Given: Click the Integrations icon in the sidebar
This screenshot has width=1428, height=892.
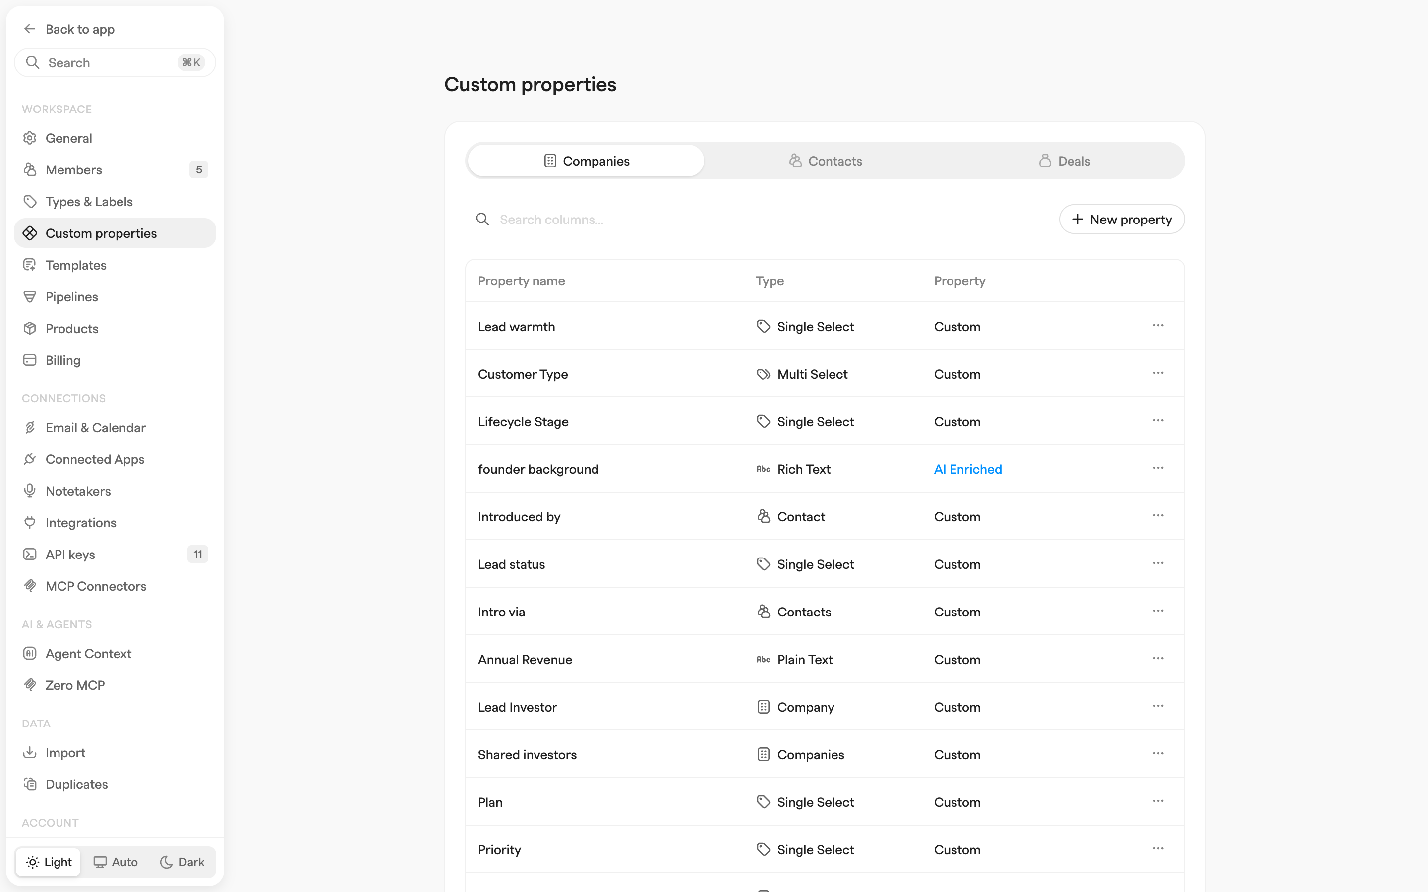Looking at the screenshot, I should (30, 523).
